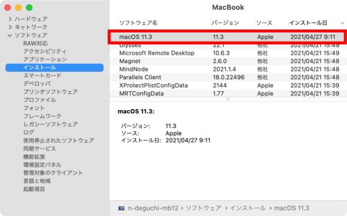Click the 10.6.3 version cell
The image size is (347, 216).
[x=221, y=53]
